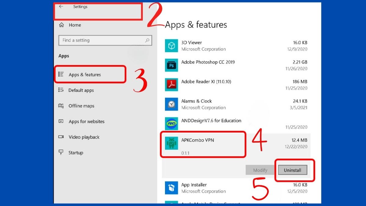The width and height of the screenshot is (366, 206).
Task: Click the 12.4 MB size value
Action: [x=300, y=140]
